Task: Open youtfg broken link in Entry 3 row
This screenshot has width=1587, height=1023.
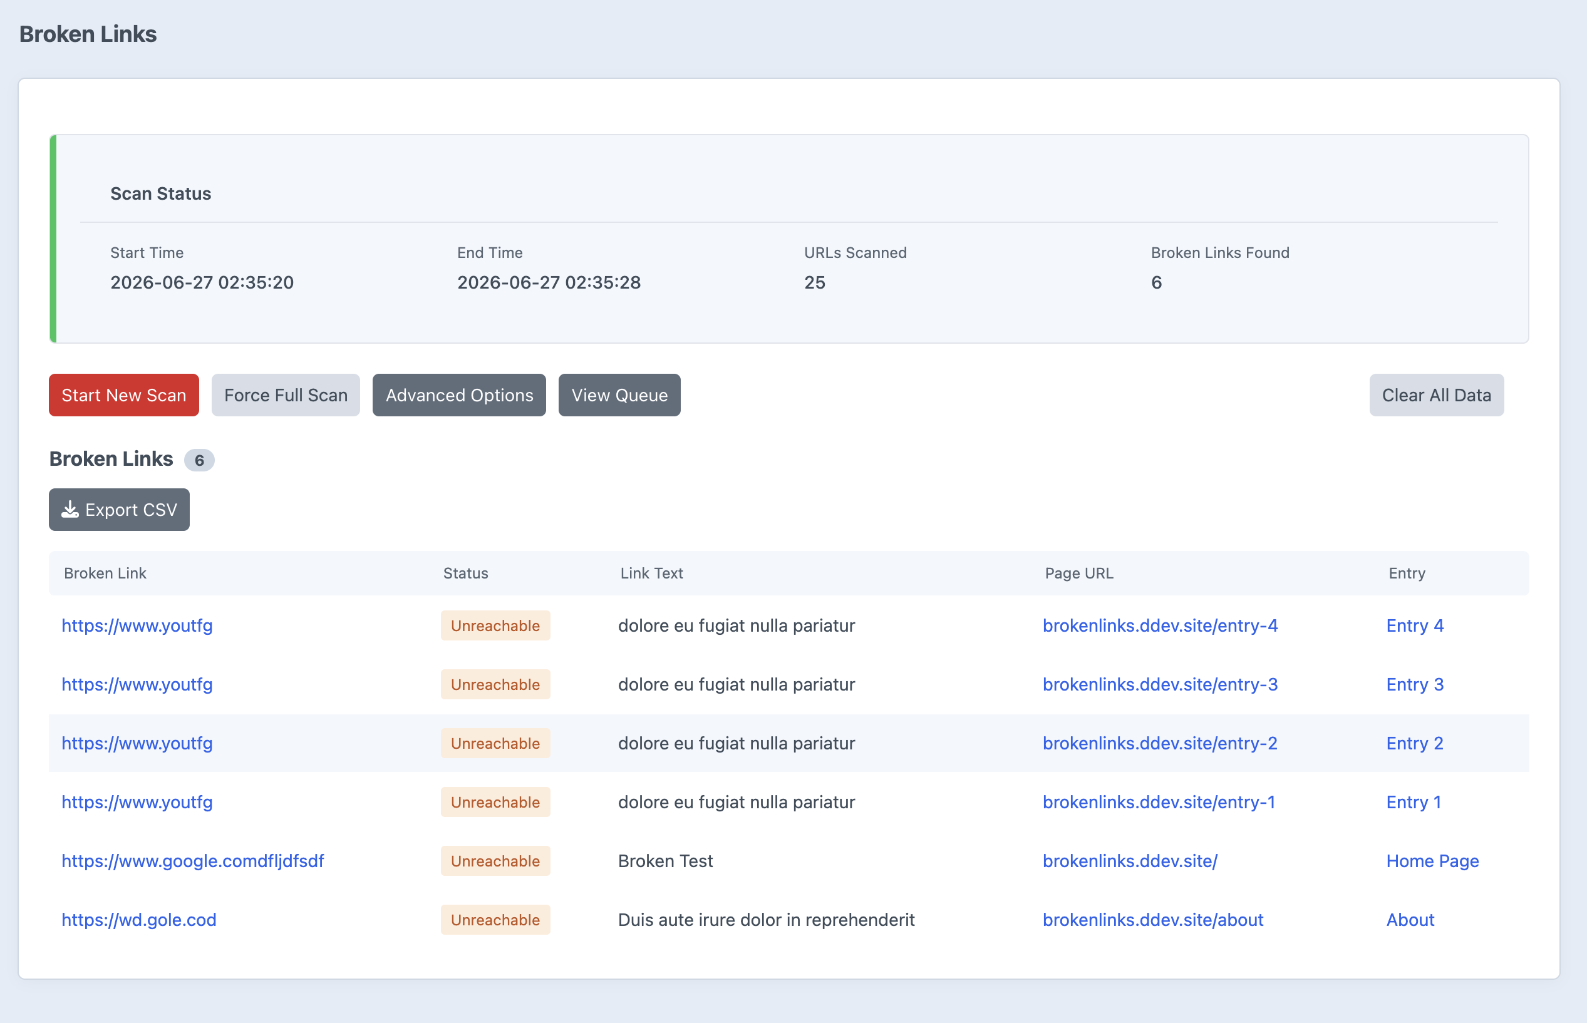Action: tap(137, 685)
